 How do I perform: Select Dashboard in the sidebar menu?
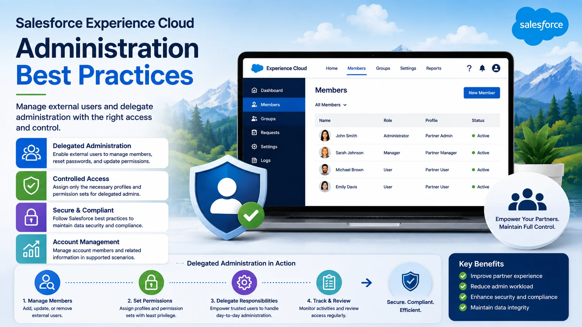click(x=274, y=90)
